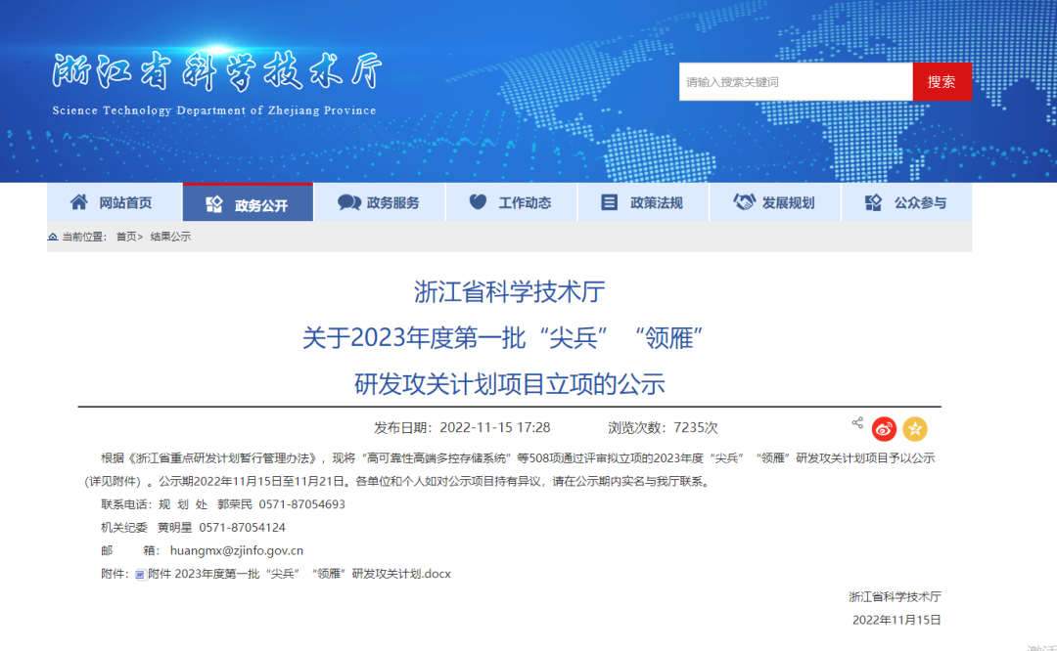Go to the 政务服务 section

[x=380, y=202]
